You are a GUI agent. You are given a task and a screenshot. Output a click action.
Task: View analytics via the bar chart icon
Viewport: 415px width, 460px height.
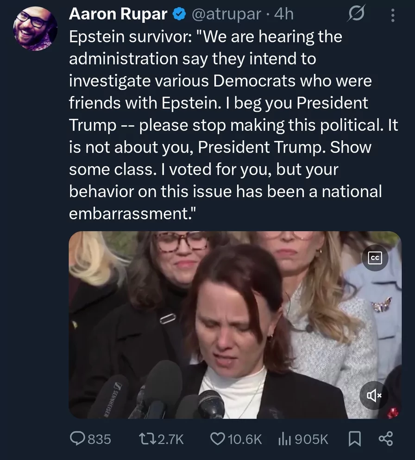tap(283, 438)
